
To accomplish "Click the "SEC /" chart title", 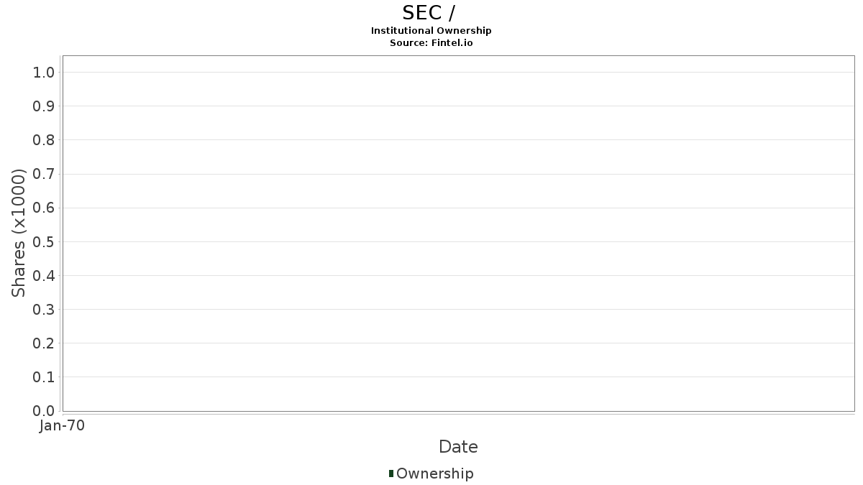I will tap(429, 13).
